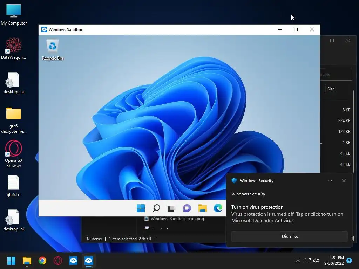Select lower desktop.ini file on desktop
Screen dimensions: 359x269
tap(14, 220)
